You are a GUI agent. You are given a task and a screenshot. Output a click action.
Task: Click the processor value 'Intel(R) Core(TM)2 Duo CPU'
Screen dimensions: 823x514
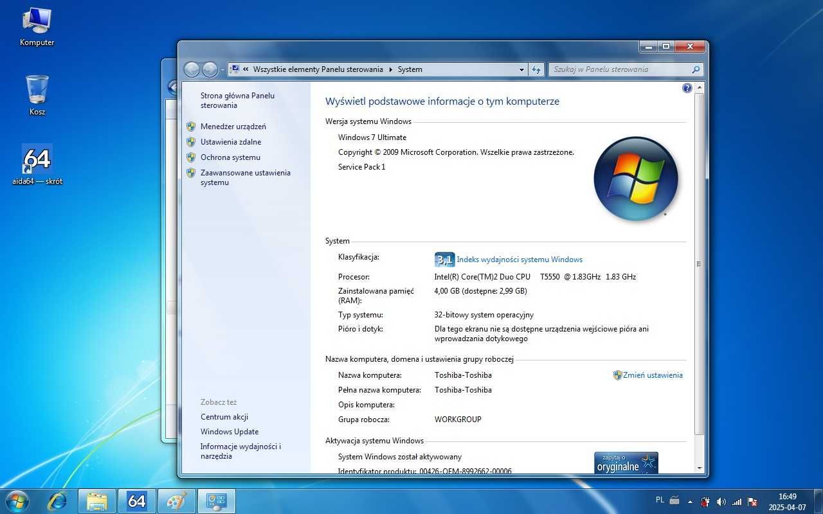point(483,277)
